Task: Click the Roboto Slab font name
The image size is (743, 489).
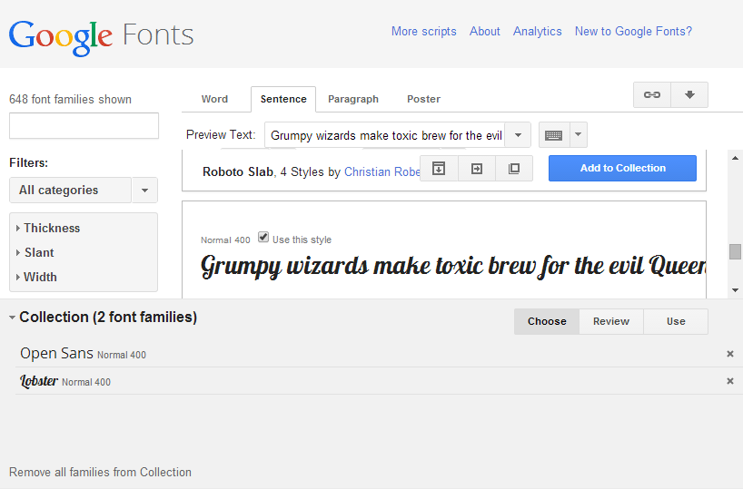Action: [238, 171]
